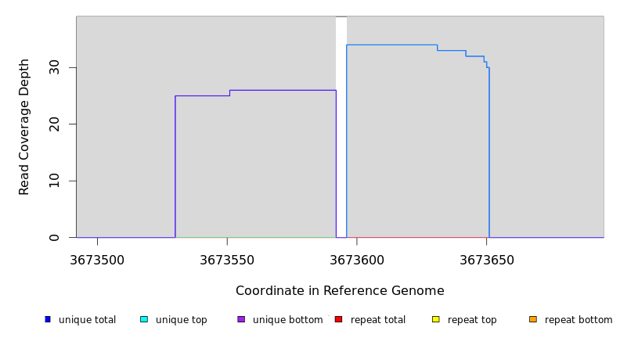Click the yellow repeat top legend swatch
This screenshot has height=338, width=620.
click(435, 319)
